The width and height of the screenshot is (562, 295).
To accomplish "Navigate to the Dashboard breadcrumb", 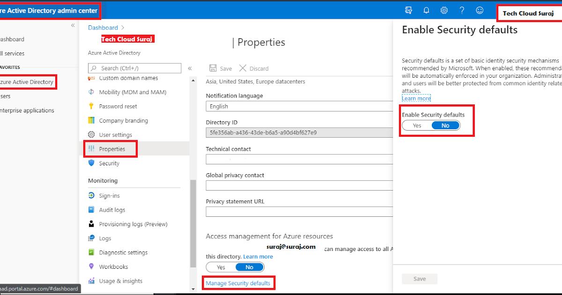I will (x=103, y=27).
